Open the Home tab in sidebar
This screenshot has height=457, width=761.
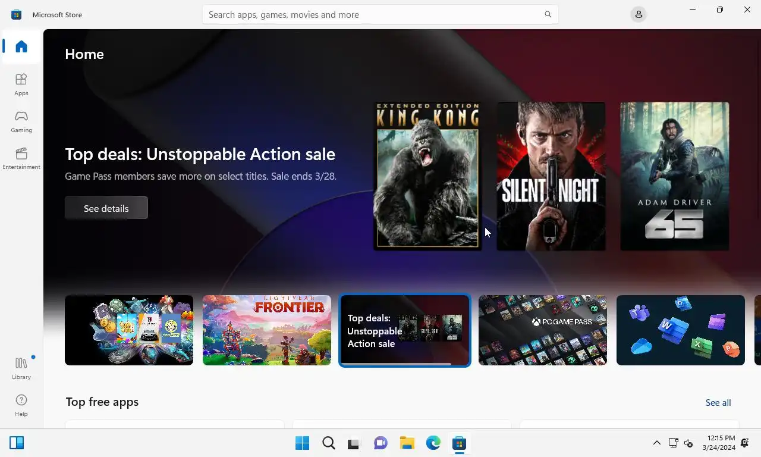[x=21, y=46]
